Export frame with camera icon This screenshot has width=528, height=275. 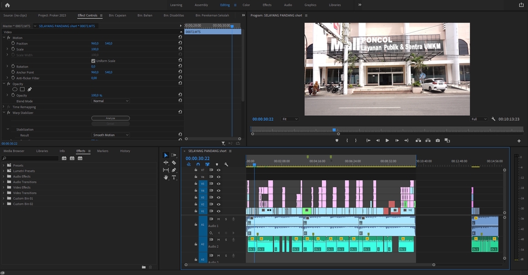coord(438,141)
